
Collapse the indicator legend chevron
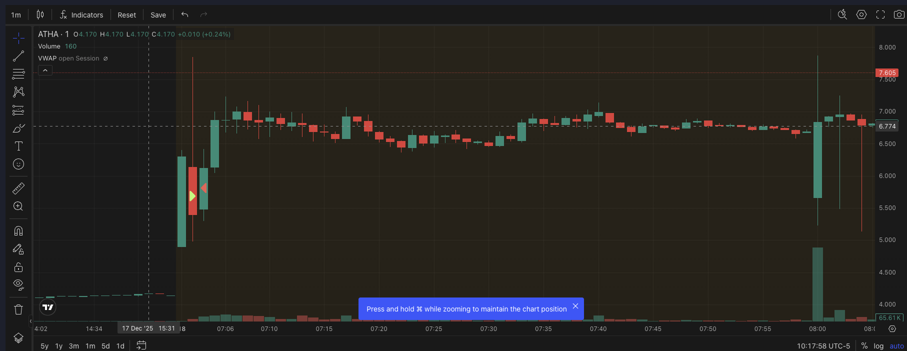click(45, 70)
